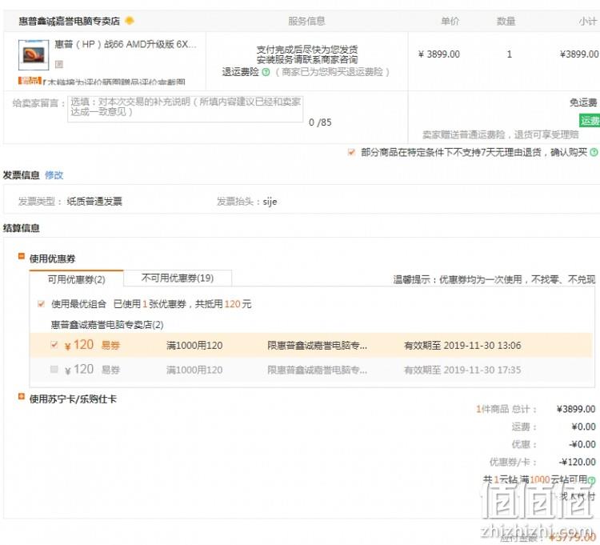Image resolution: width=600 pixels, height=545 pixels.
Task: Expand the 使用苏宁卡/乐购仕卡 section
Action: point(22,396)
